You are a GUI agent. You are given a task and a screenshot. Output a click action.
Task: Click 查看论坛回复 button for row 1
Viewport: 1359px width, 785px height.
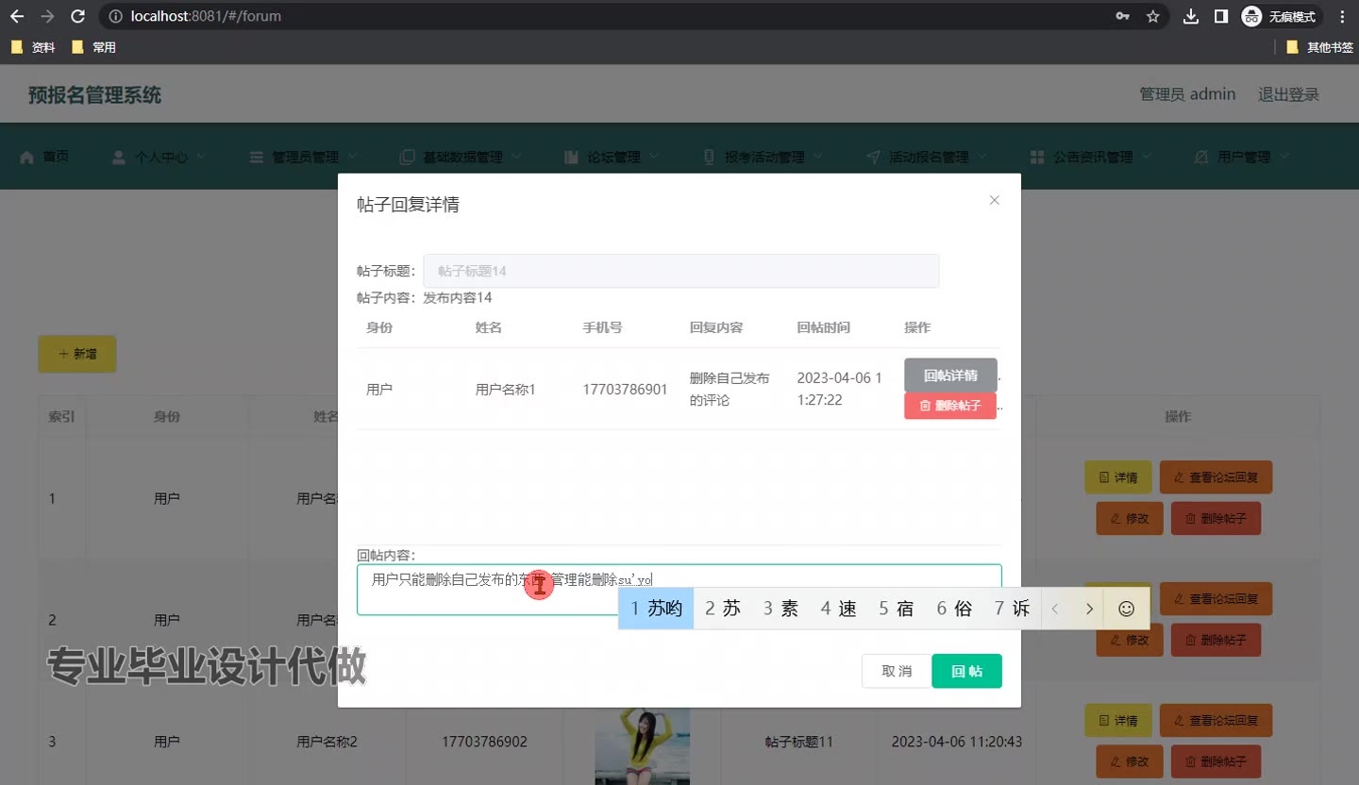tap(1216, 477)
